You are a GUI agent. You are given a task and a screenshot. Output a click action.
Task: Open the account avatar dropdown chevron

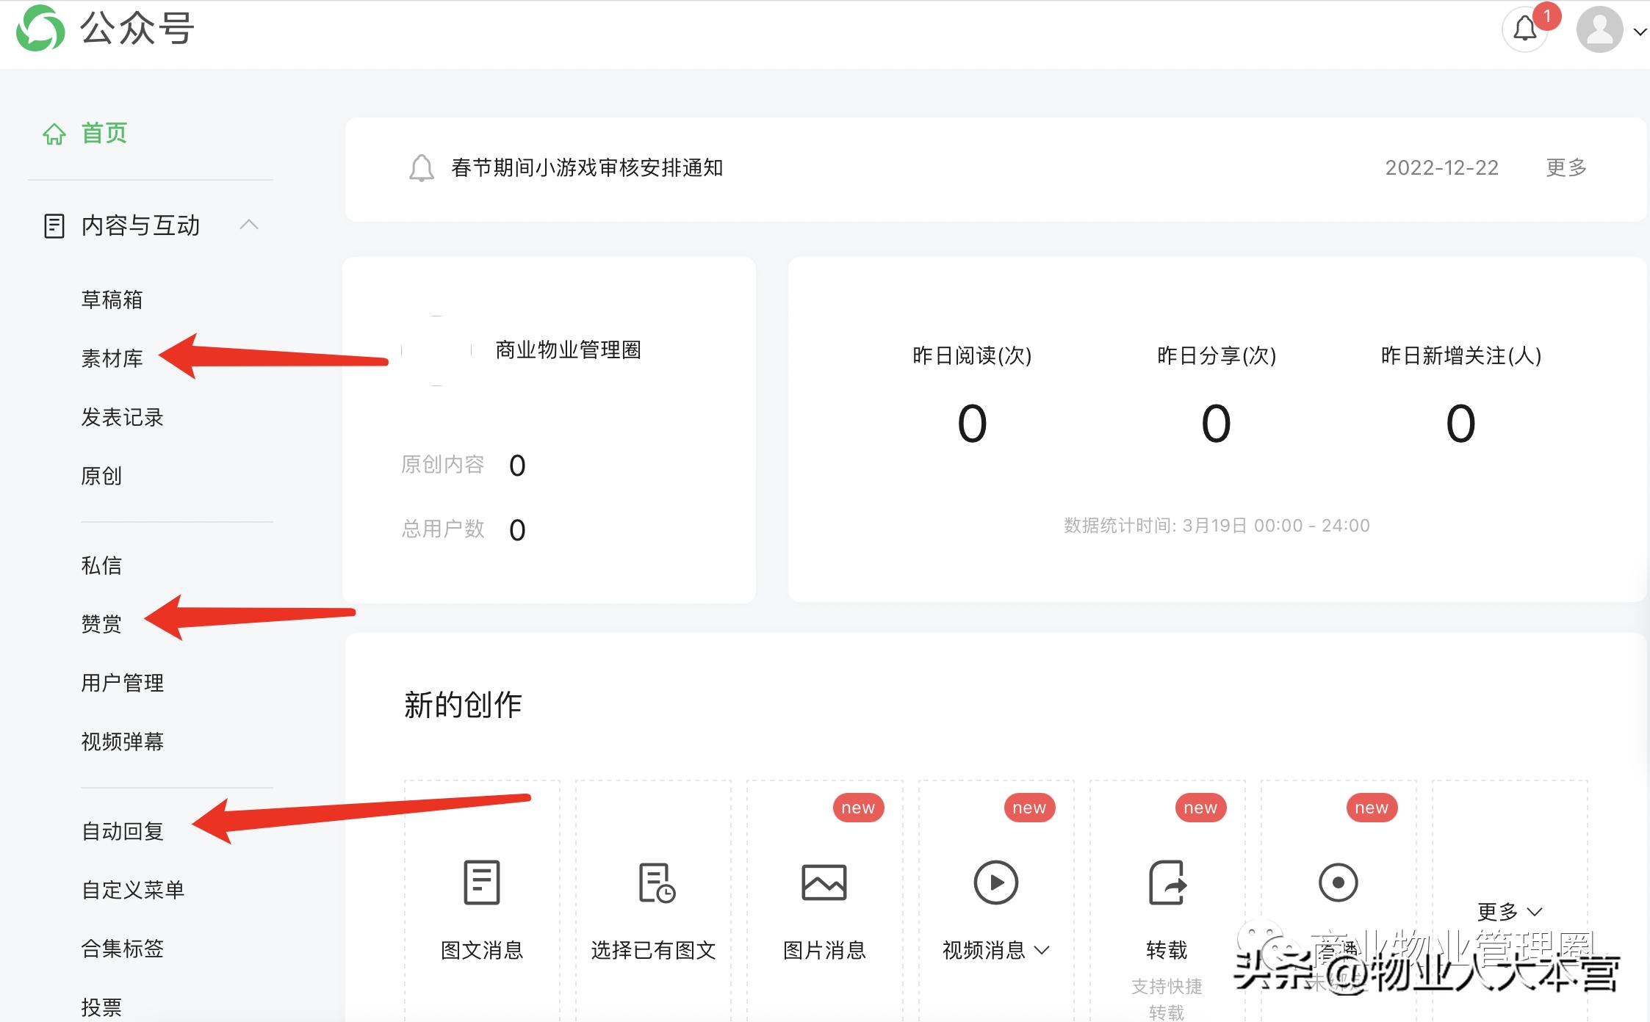[x=1640, y=32]
